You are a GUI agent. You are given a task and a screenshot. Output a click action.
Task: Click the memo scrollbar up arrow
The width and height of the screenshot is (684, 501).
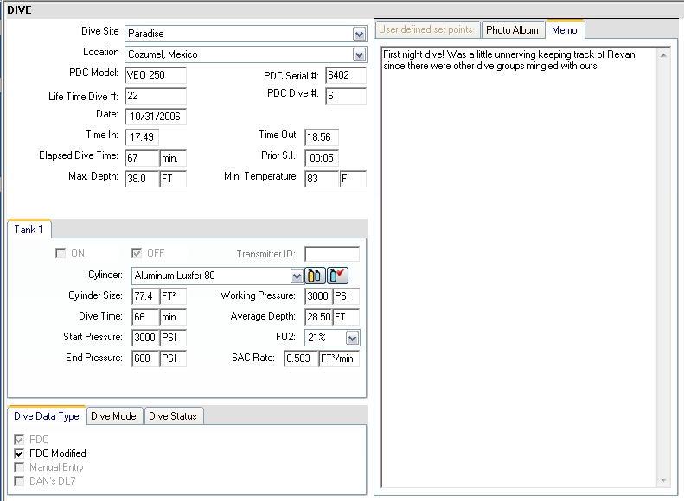pos(663,55)
